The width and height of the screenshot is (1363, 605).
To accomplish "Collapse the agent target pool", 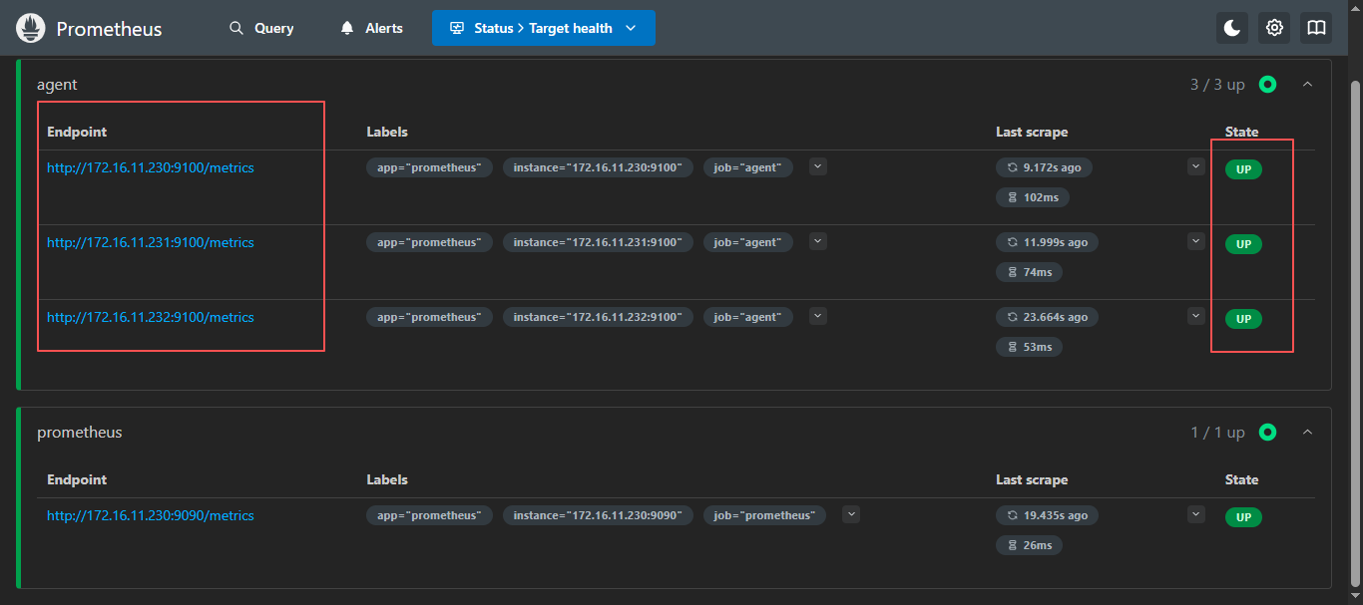I will point(1307,85).
